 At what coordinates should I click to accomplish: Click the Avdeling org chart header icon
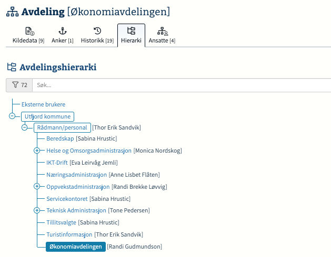point(12,12)
